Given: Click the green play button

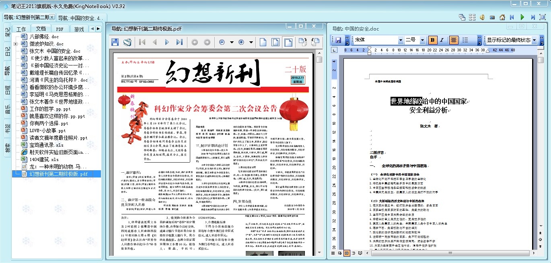Looking at the screenshot, I should coord(522,17).
